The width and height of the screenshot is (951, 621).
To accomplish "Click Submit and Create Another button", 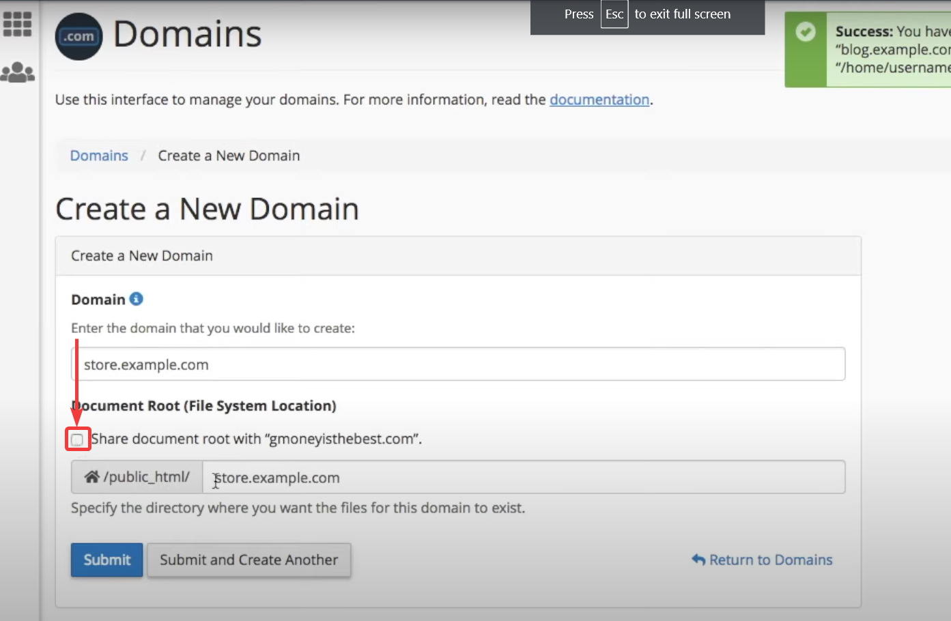I will [249, 560].
